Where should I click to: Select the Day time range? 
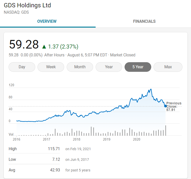tap(22, 67)
